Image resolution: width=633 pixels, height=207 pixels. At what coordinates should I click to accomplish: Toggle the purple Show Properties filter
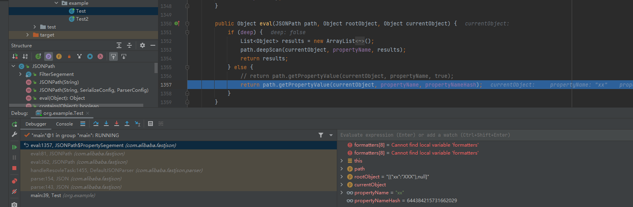point(49,56)
